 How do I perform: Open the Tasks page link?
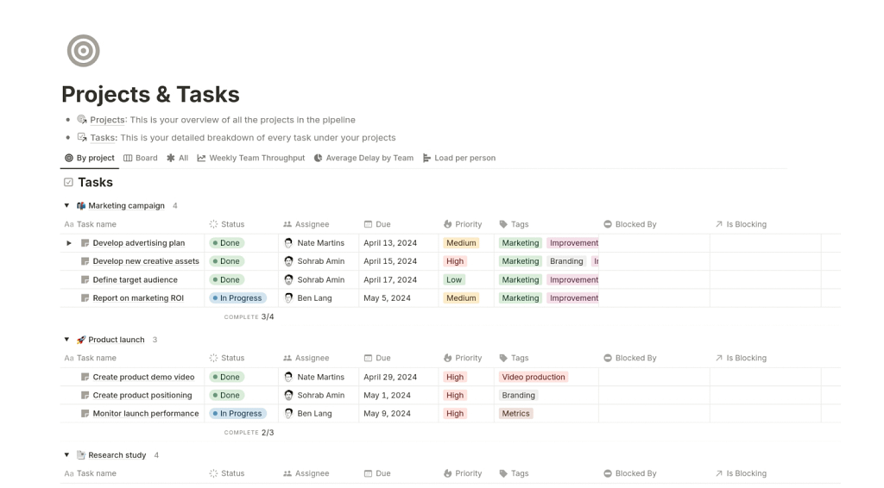point(104,137)
